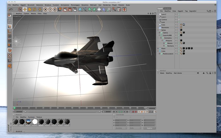Toggle the Z axis lock icon
The height and width of the screenshot is (138, 221).
55,9
